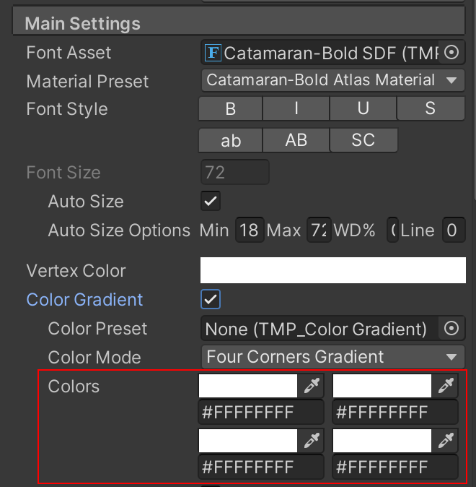Enable Underline font style

click(x=363, y=109)
